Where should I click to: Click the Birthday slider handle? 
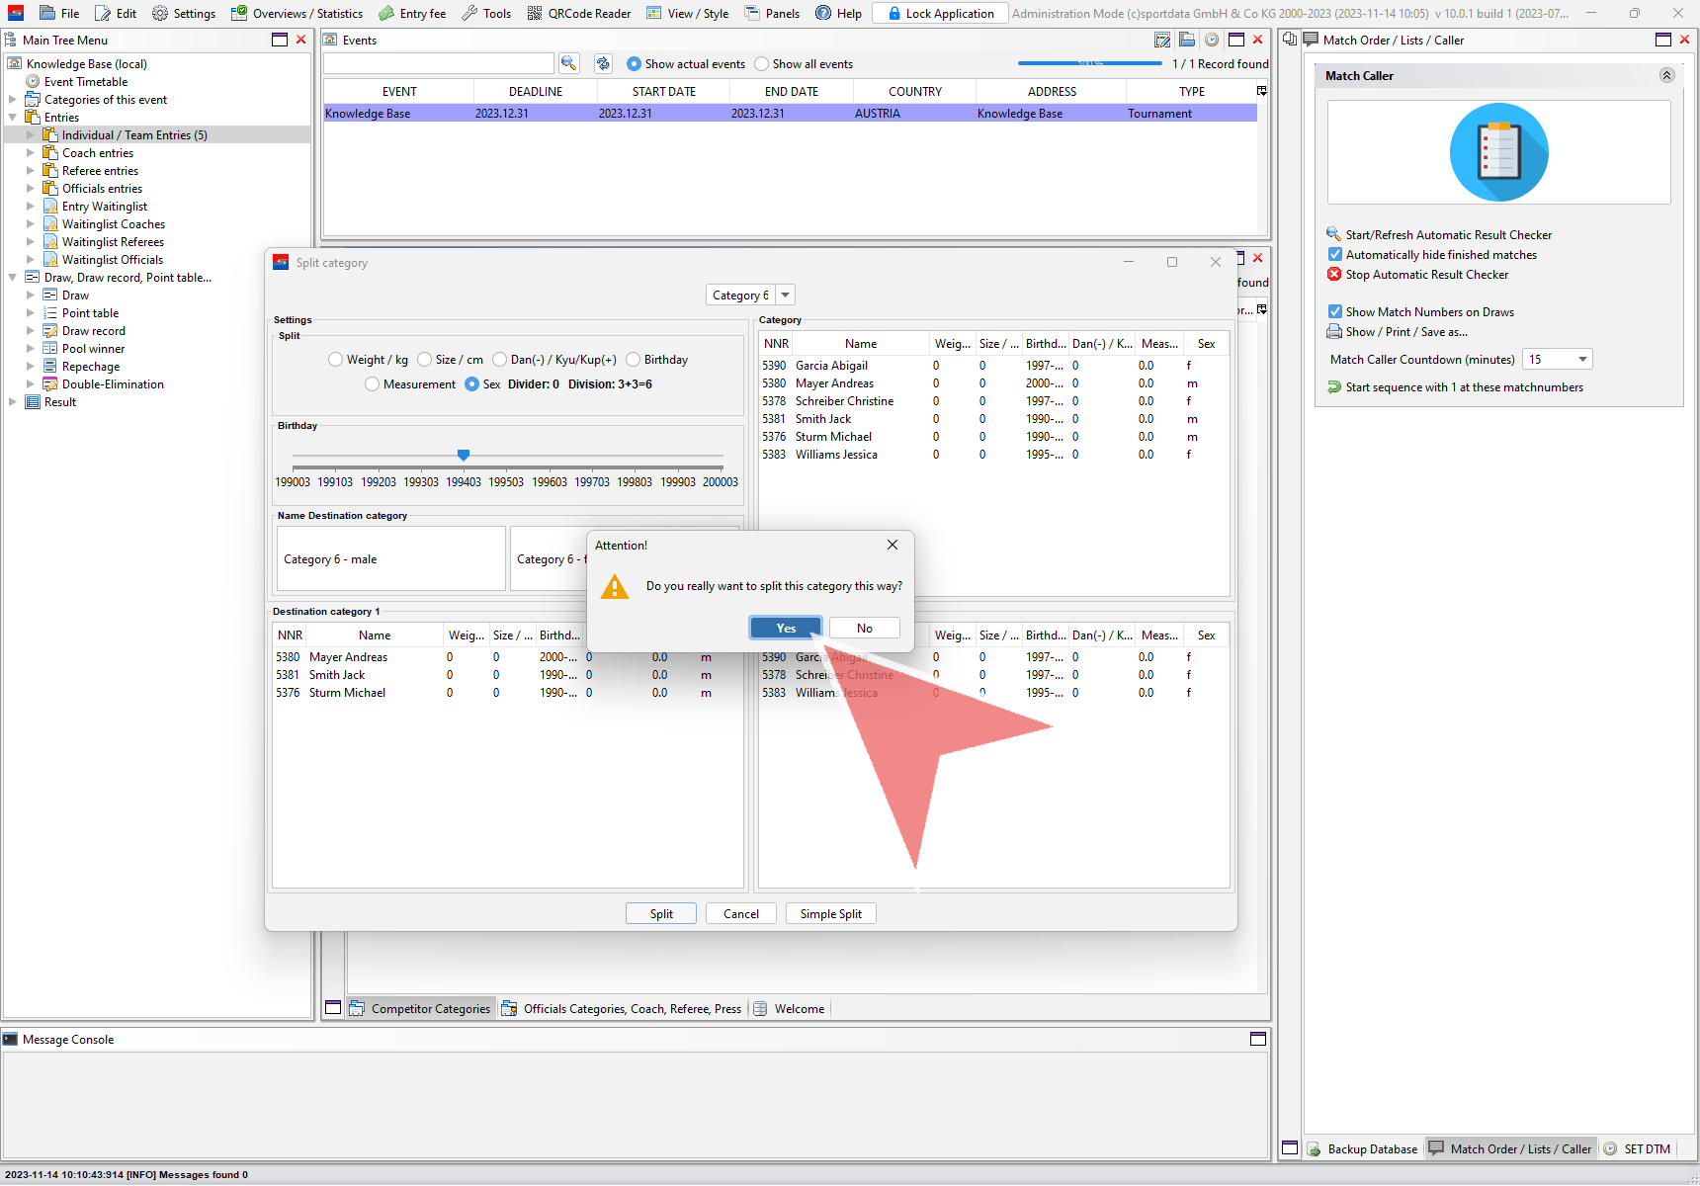464,455
